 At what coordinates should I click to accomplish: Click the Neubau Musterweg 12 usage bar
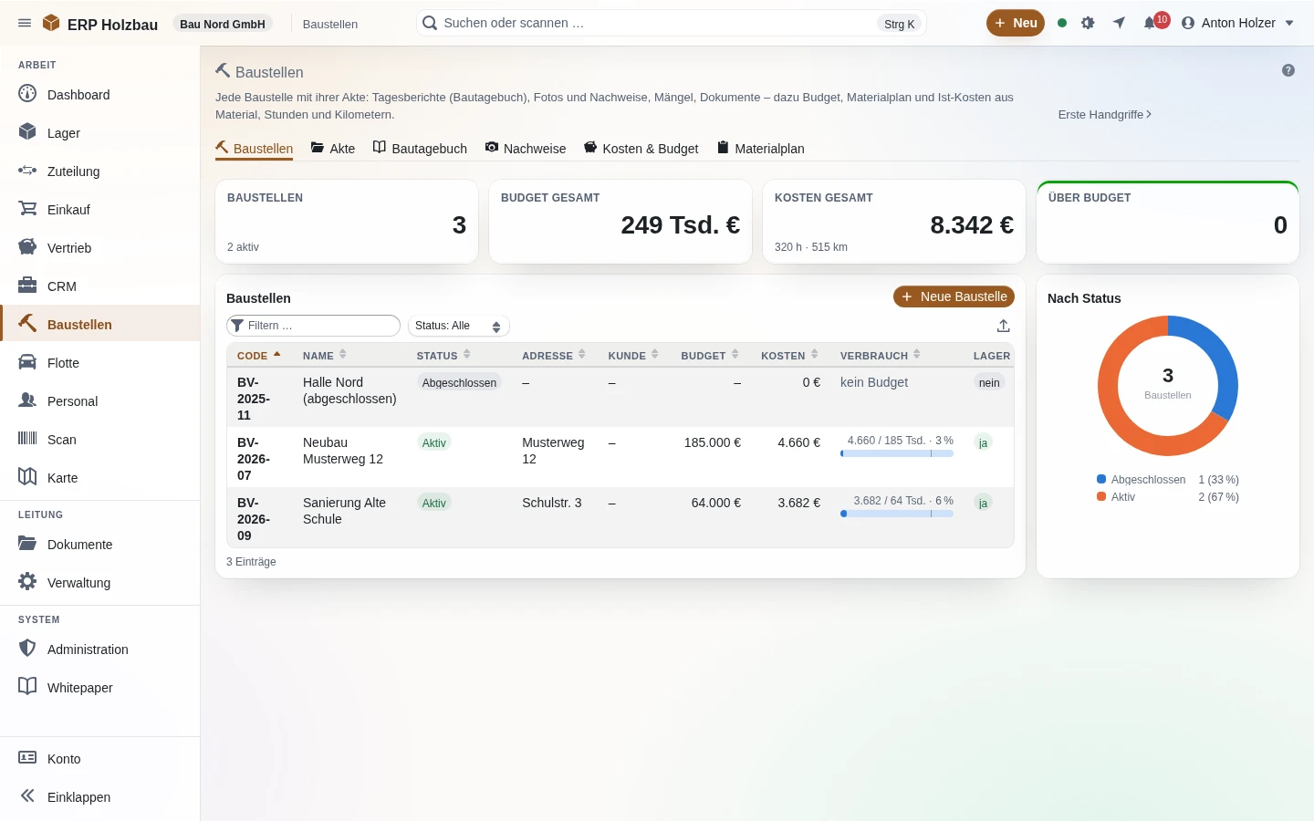click(x=897, y=453)
